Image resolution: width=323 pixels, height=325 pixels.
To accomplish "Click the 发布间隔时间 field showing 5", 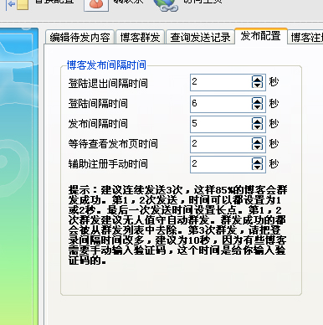I will point(221,124).
